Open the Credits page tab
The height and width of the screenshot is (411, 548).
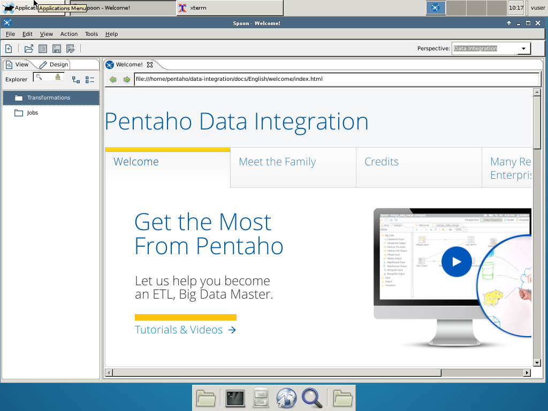coord(418,168)
